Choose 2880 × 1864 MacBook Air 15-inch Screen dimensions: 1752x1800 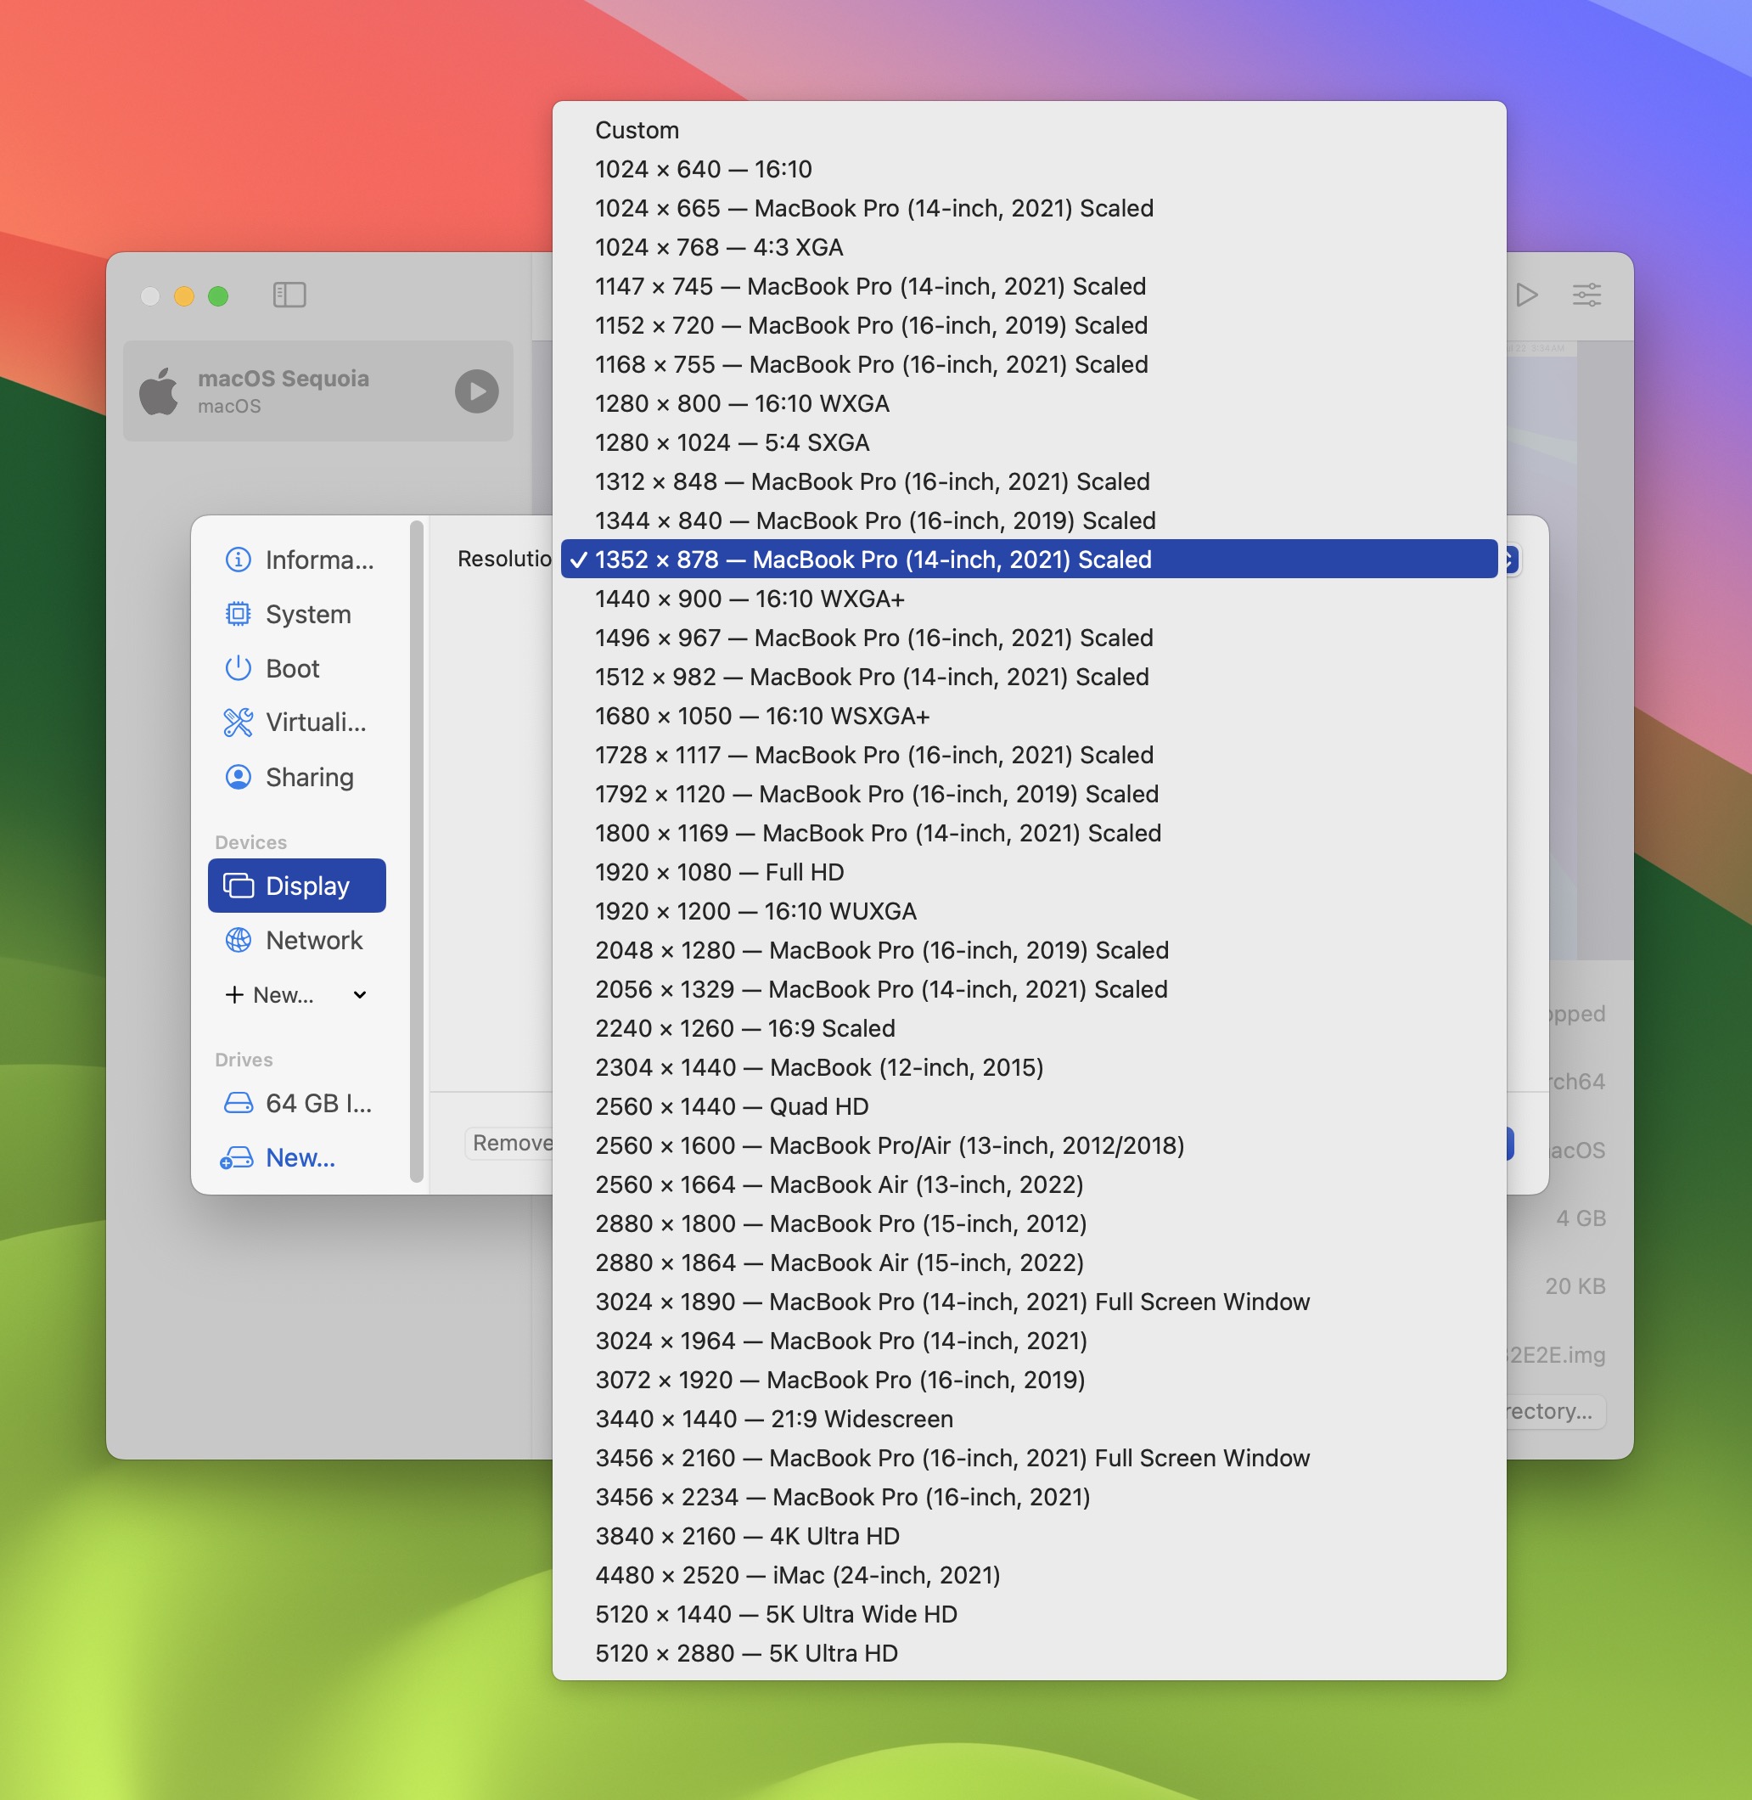point(1029,1263)
